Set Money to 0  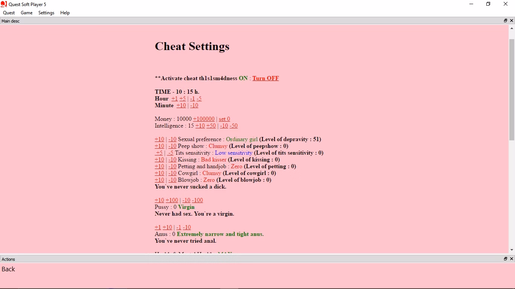click(x=224, y=119)
